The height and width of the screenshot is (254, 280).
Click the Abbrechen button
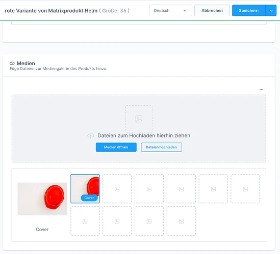tap(212, 11)
